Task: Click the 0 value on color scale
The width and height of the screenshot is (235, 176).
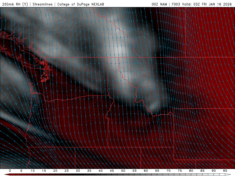Action: click(10, 171)
